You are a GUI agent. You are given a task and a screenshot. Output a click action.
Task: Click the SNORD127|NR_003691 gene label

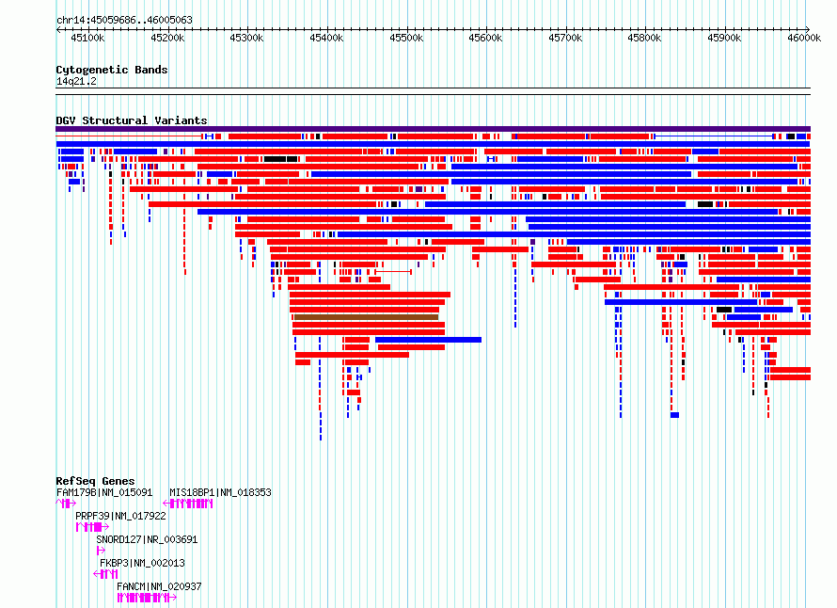click(147, 539)
